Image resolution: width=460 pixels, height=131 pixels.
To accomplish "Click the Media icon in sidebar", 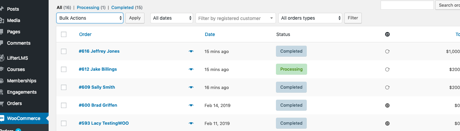I will pyautogui.click(x=2, y=20).
